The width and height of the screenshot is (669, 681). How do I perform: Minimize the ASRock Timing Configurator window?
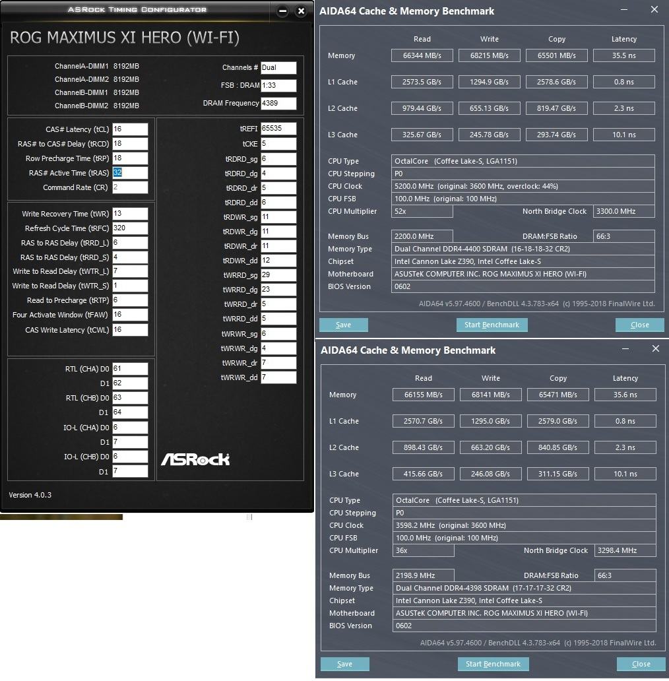click(x=282, y=11)
